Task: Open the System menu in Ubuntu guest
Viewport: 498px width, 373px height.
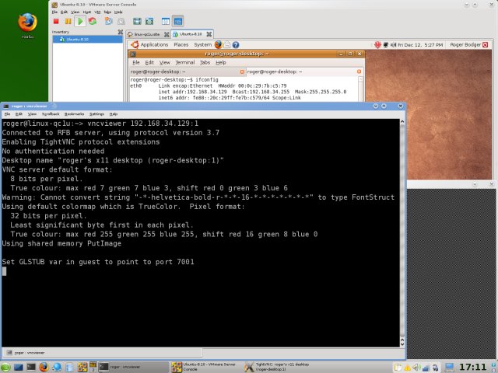Action: pos(202,45)
